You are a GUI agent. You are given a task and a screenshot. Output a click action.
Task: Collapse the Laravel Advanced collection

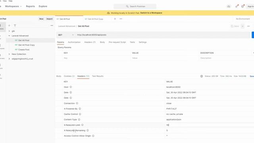click(9, 36)
